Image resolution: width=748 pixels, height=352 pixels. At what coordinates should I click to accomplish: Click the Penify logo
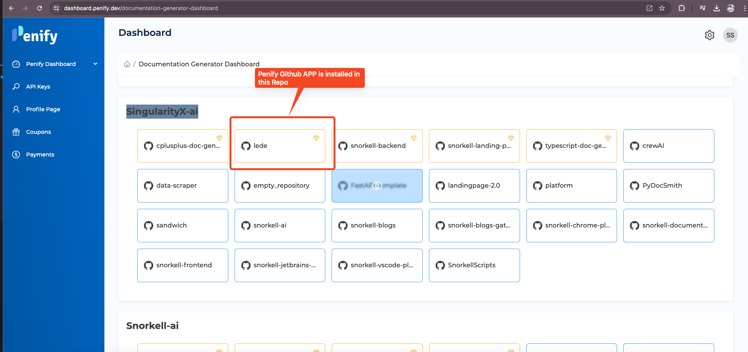tap(34, 35)
